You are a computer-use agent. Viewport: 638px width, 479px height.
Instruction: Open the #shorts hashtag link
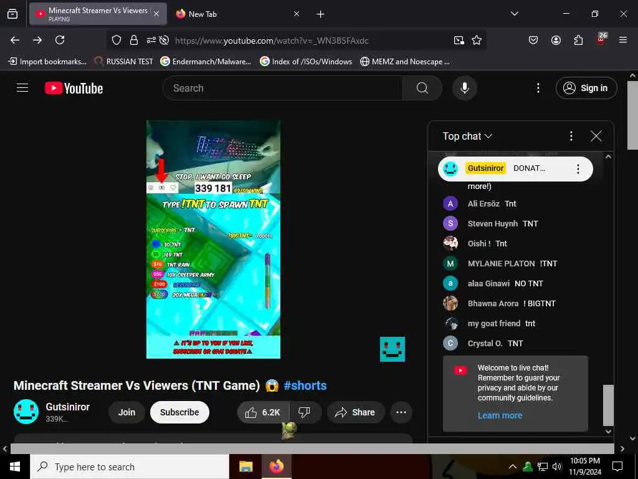305,385
